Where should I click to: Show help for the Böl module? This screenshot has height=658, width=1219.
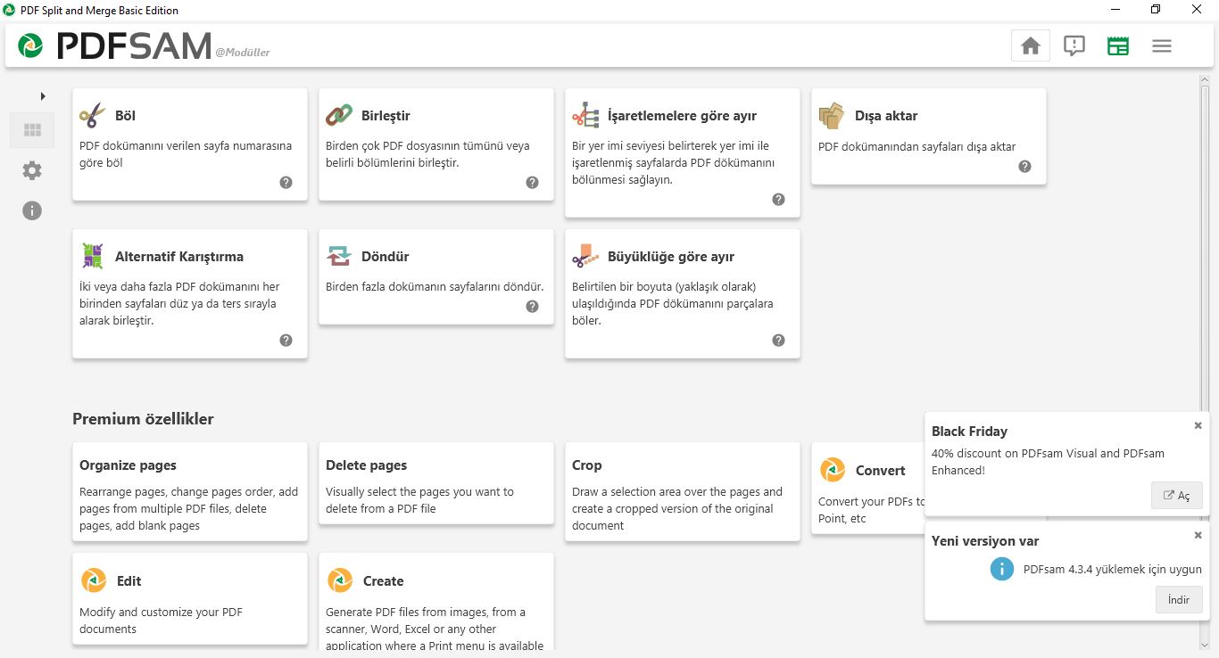pyautogui.click(x=286, y=182)
